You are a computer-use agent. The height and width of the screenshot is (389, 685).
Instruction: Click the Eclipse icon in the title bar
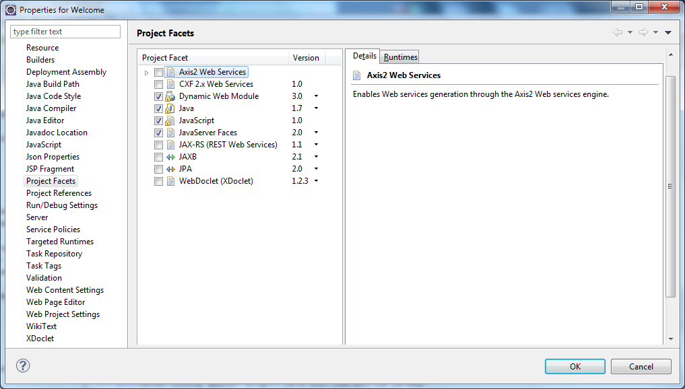tap(11, 9)
